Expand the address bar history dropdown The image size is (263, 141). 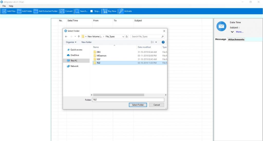tap(123, 37)
